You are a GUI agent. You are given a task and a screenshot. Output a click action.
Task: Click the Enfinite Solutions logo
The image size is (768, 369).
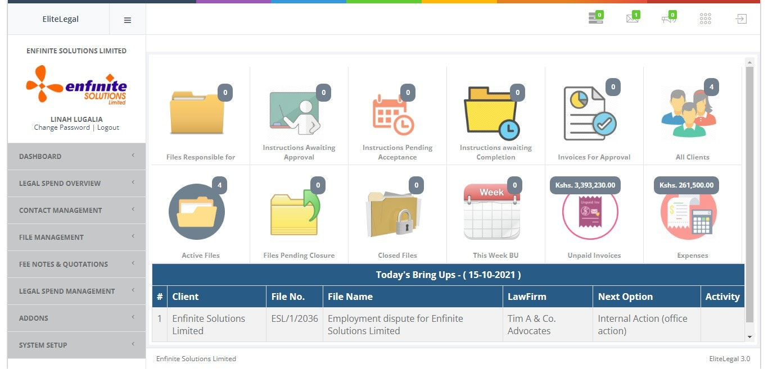(x=76, y=85)
